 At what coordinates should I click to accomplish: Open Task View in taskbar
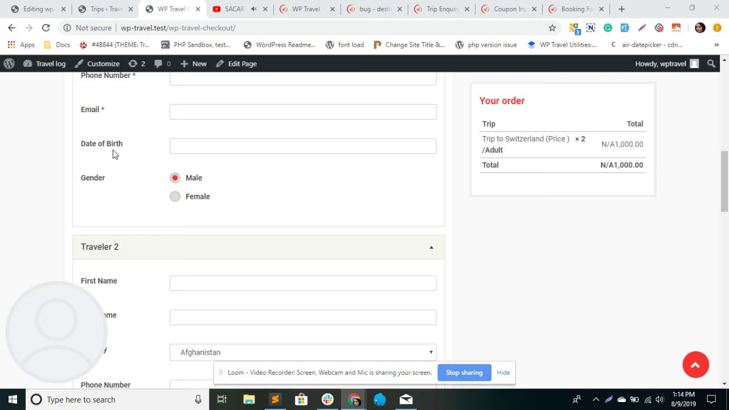[222, 400]
